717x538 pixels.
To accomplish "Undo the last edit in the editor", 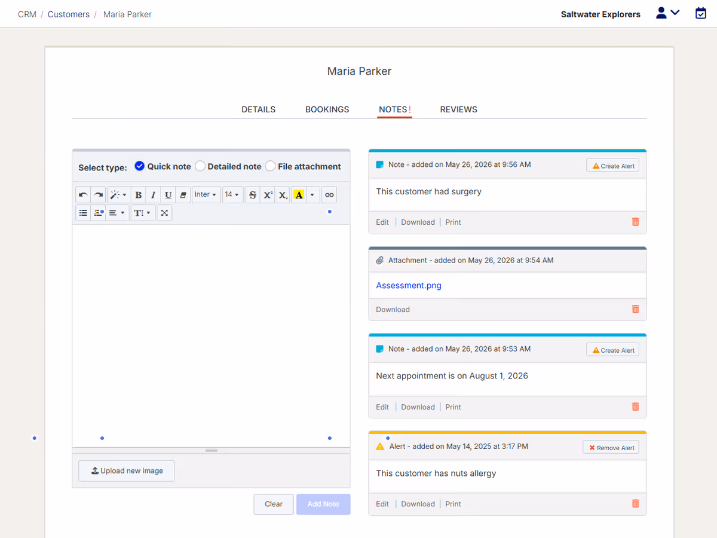I will pos(83,195).
